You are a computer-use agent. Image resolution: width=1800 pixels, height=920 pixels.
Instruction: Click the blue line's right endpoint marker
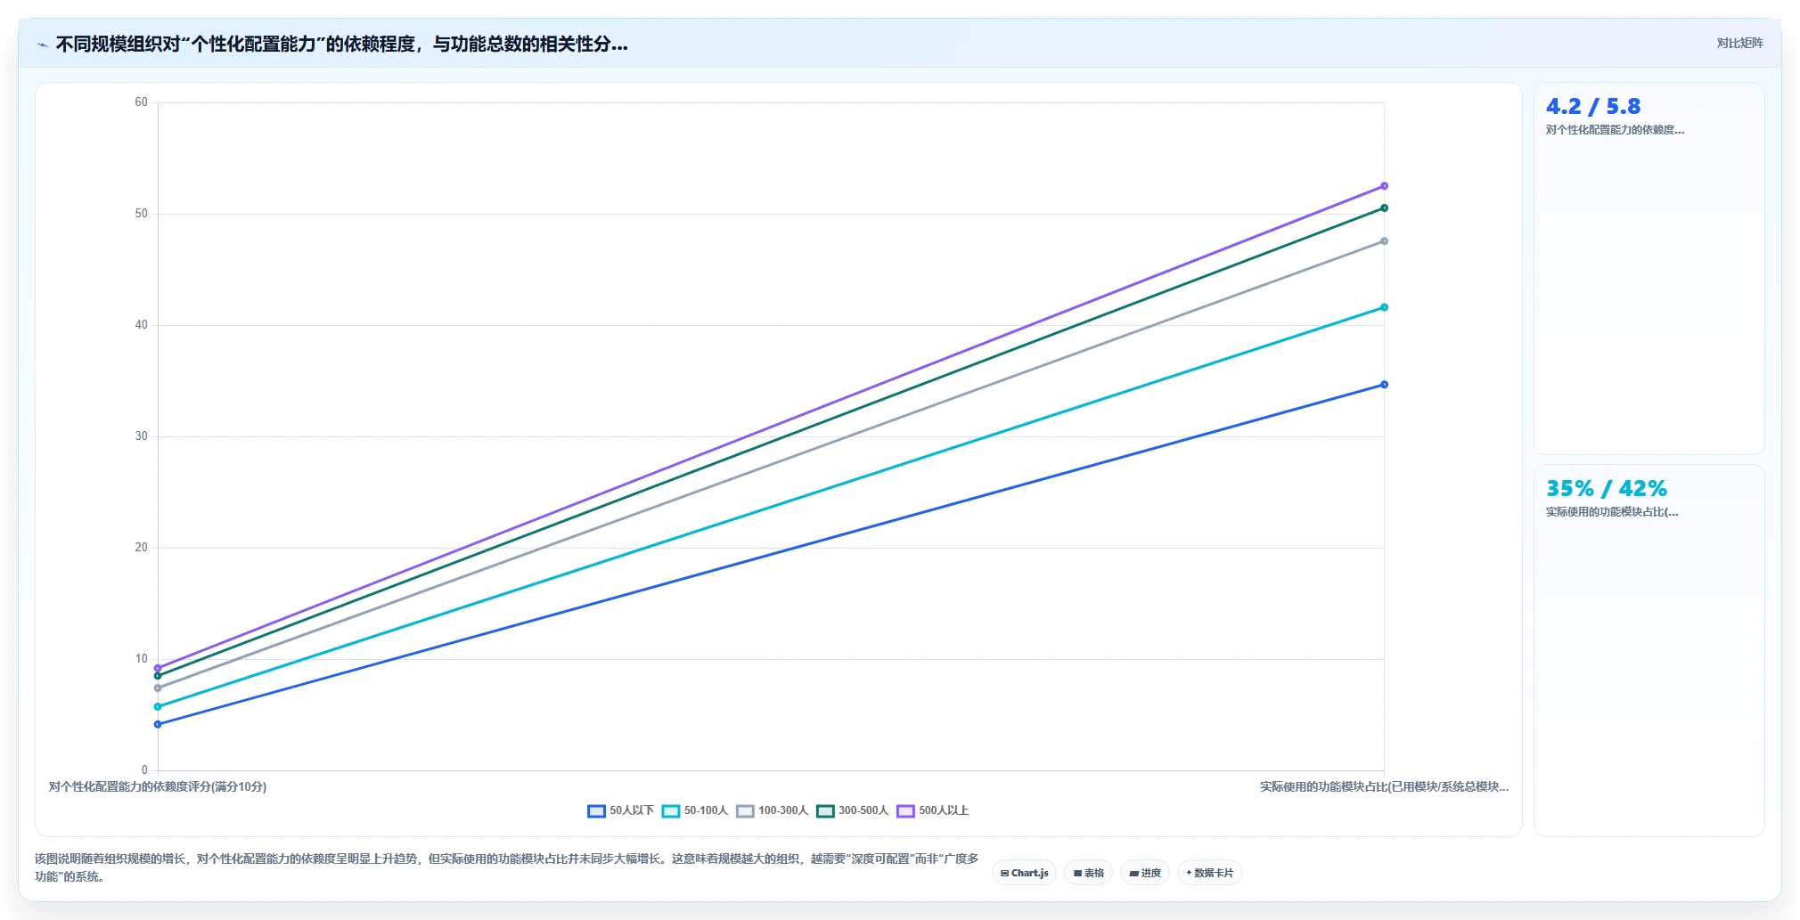click(1384, 385)
